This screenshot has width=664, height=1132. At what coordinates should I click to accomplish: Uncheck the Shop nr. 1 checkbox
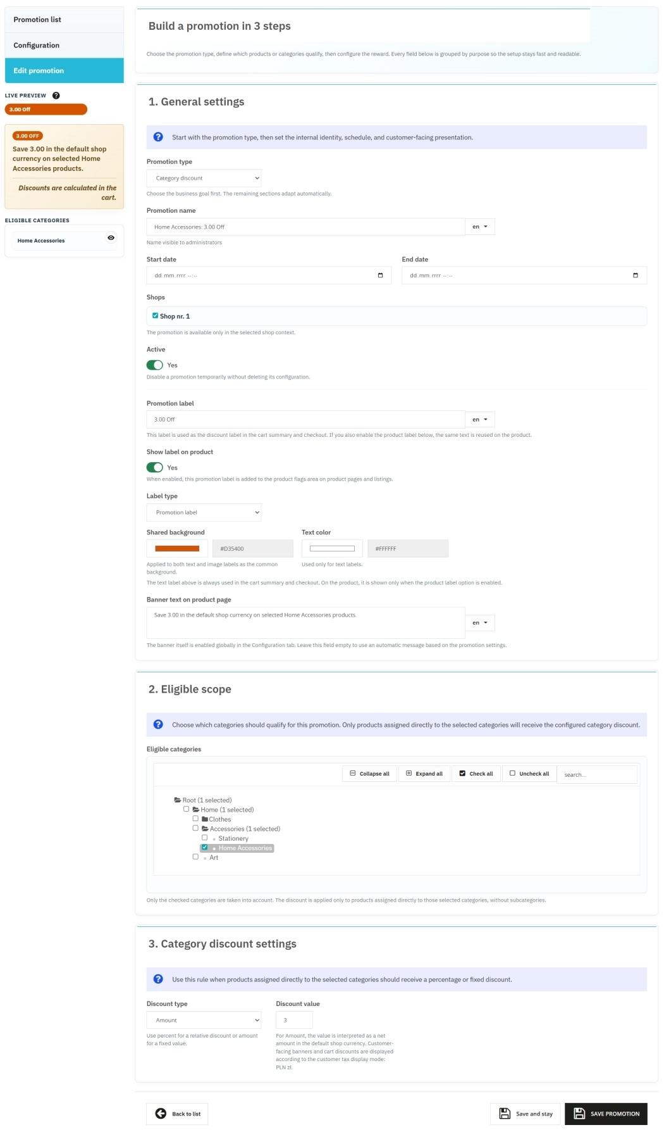156,316
